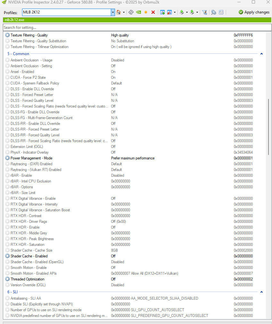
Task: Focus the Search for setting box
Action: point(137,28)
